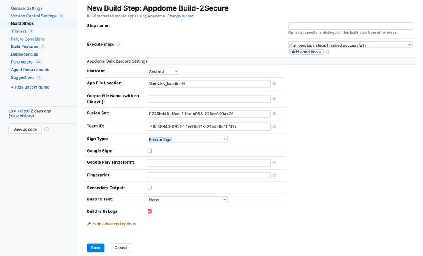Check the Secondary Output checkbox
The height and width of the screenshot is (256, 423).
[x=150, y=187]
